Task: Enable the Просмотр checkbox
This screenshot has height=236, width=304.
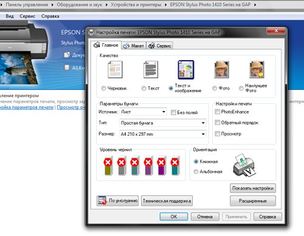Action: click(x=217, y=133)
